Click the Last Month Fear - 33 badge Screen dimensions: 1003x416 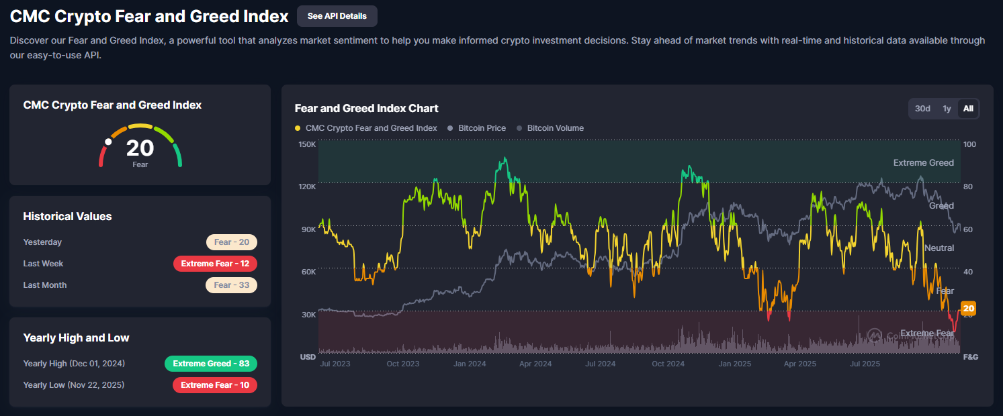click(231, 285)
